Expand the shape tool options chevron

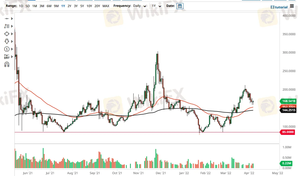click(12, 34)
